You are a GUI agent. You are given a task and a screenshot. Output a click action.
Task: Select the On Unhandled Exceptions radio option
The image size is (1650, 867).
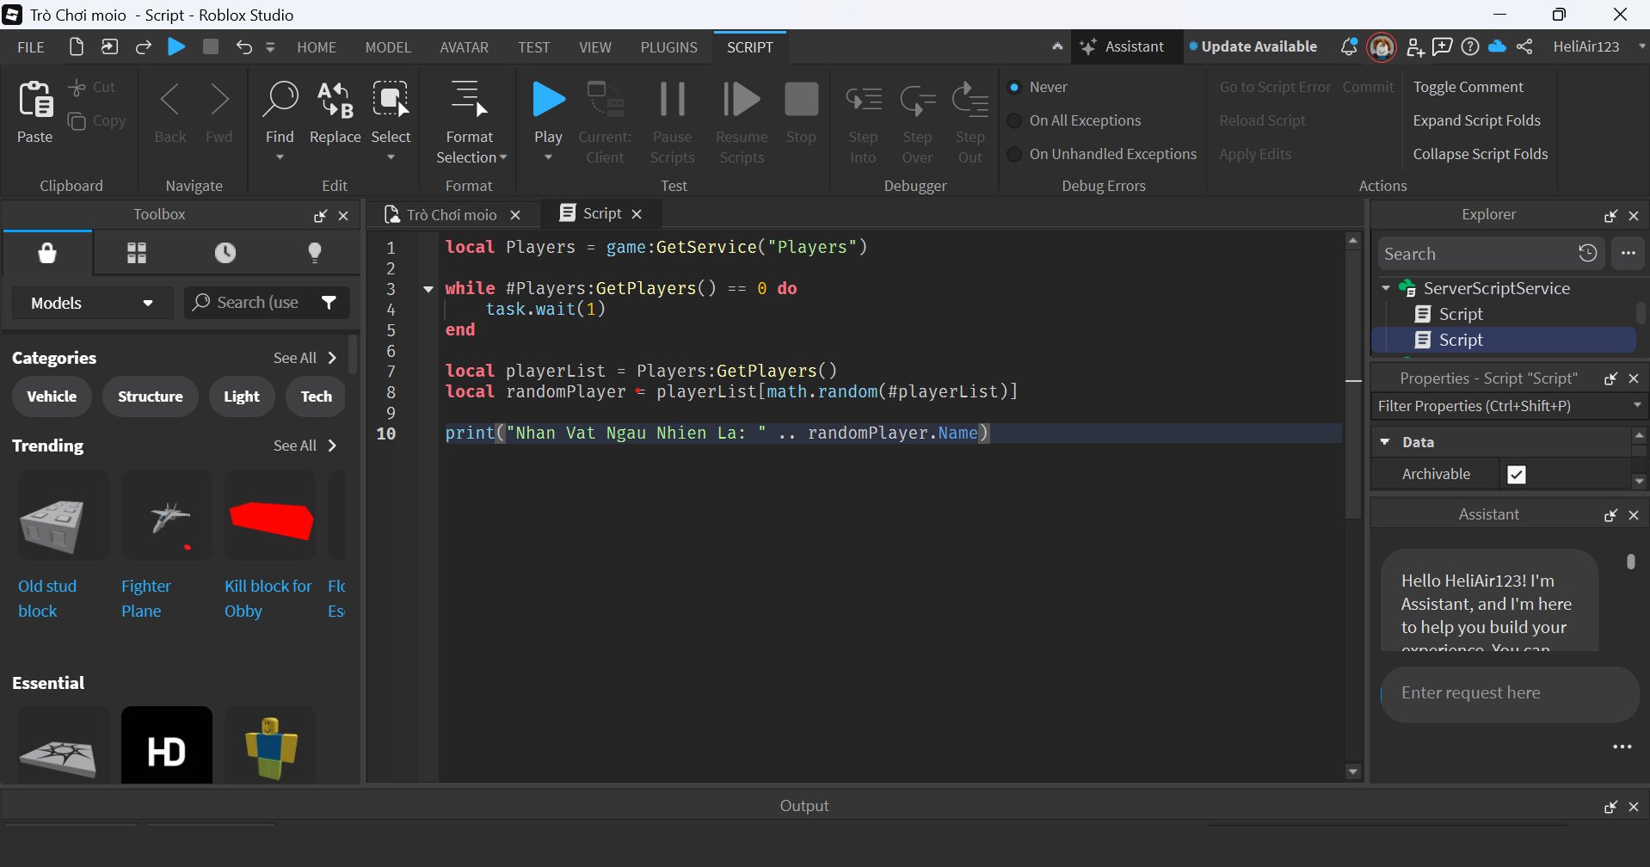tap(1015, 154)
